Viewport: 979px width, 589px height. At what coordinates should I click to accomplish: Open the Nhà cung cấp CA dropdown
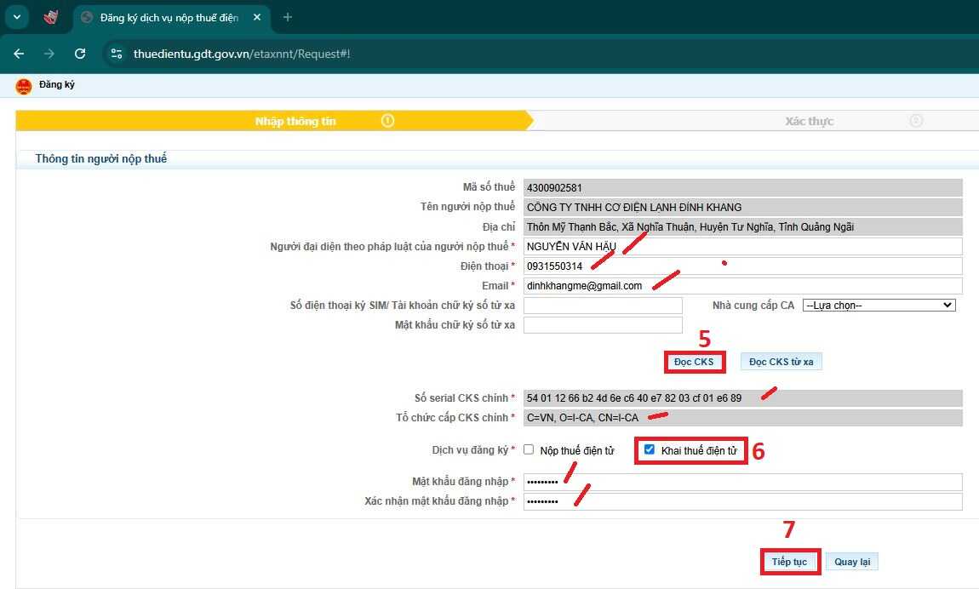tap(879, 305)
